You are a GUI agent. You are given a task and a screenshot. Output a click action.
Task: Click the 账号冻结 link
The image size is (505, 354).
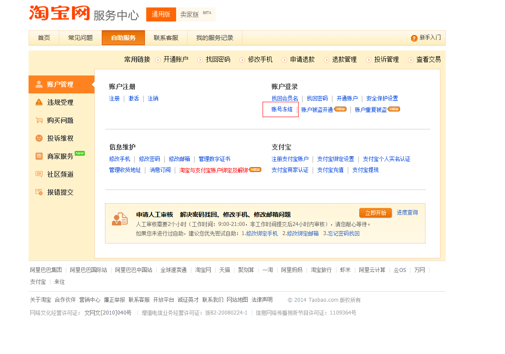point(282,109)
